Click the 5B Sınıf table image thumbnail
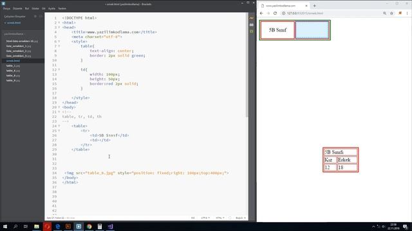 point(341,160)
